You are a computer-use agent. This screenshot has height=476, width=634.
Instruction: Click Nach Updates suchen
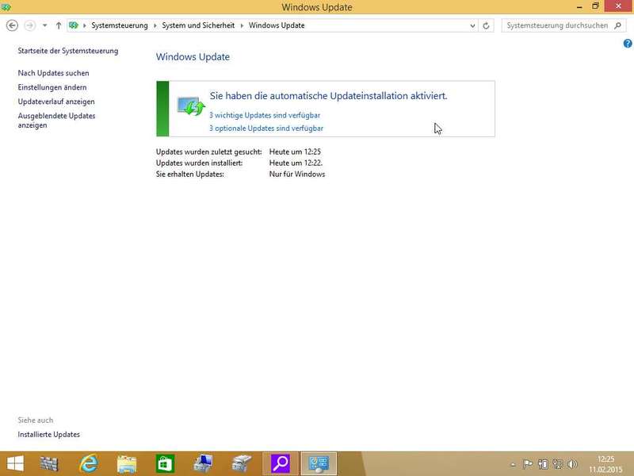(53, 73)
